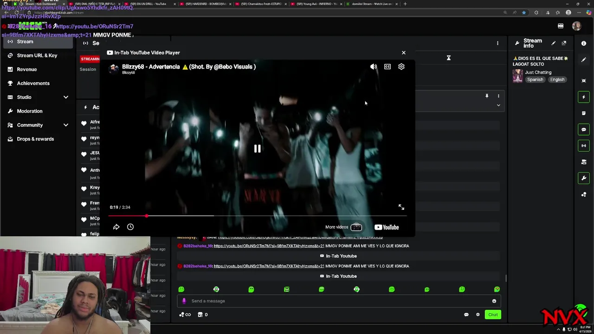
Task: Open the emoji picker in message box
Action: tap(494, 301)
